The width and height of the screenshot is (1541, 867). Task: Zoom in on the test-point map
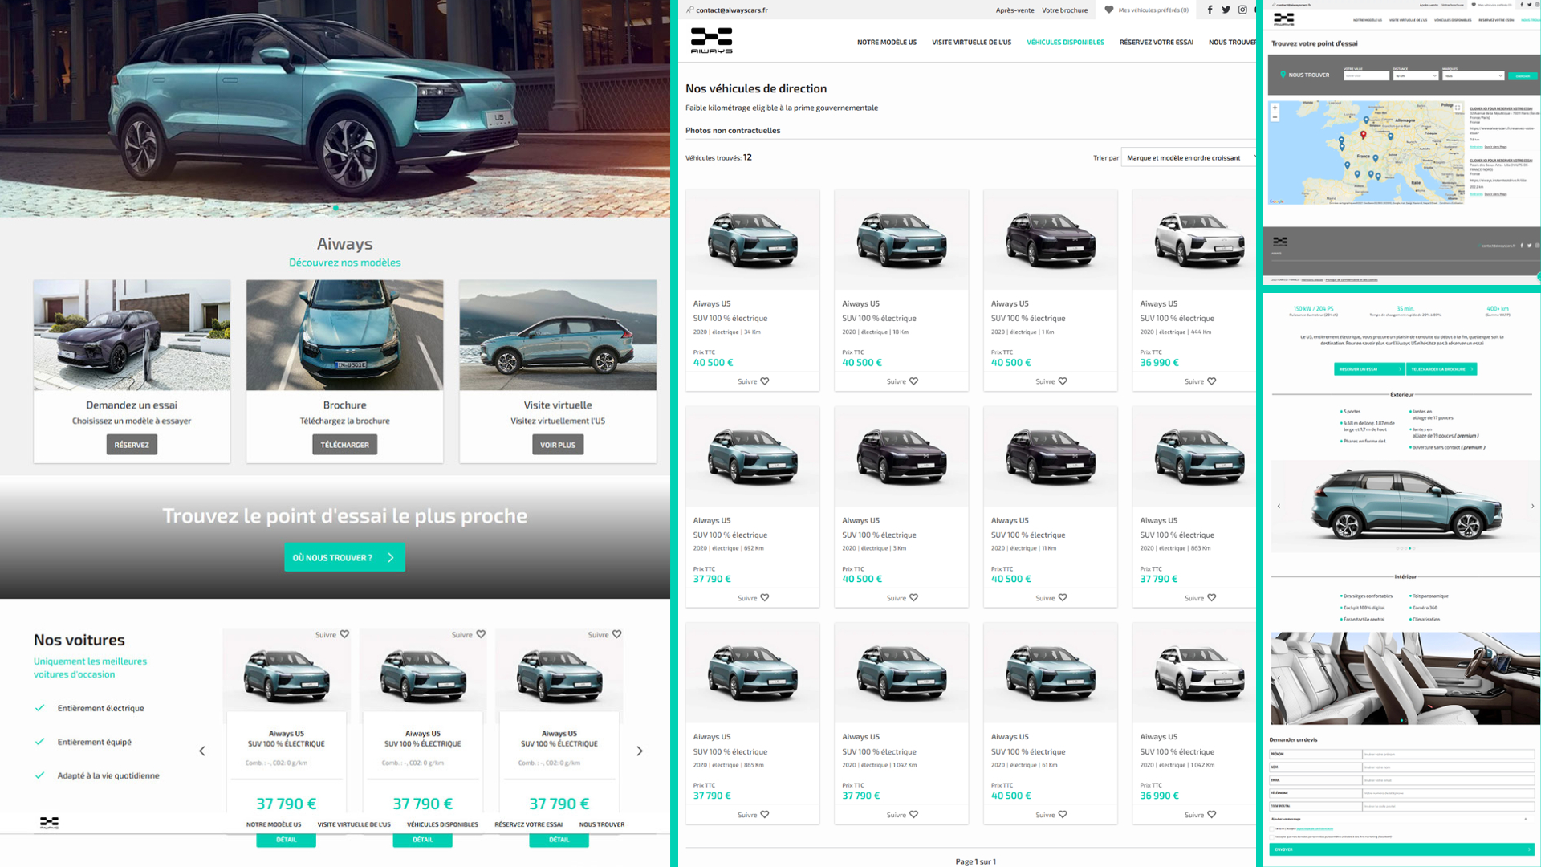click(x=1275, y=108)
